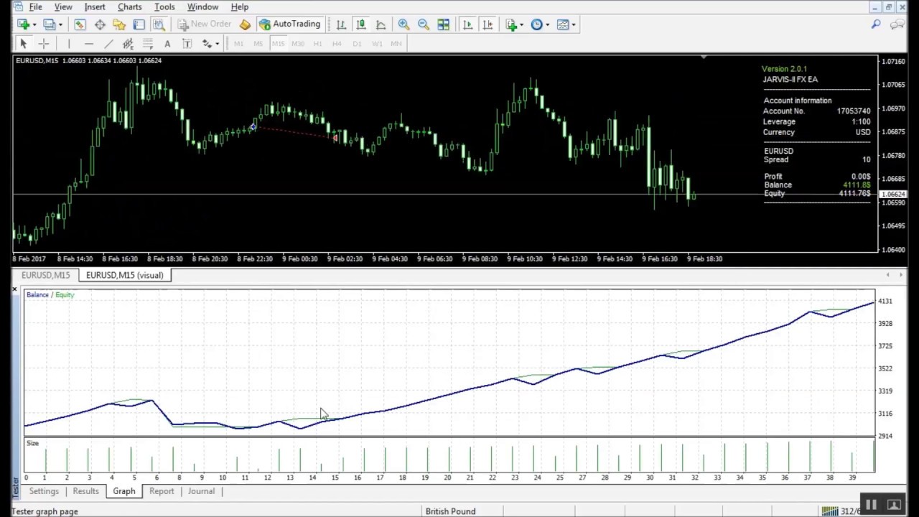The height and width of the screenshot is (517, 919).
Task: Expand the Profiles dropdown arrow
Action: click(x=60, y=24)
